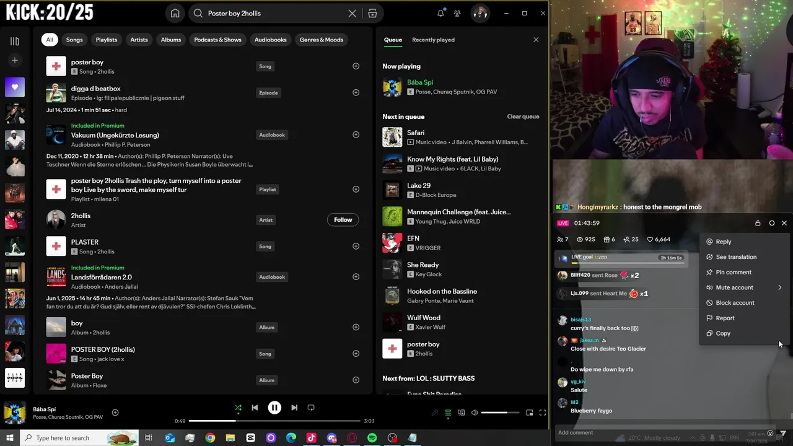The image size is (793, 446).
Task: Save the 'Poster Boy' album by Floxe
Action: pos(356,380)
